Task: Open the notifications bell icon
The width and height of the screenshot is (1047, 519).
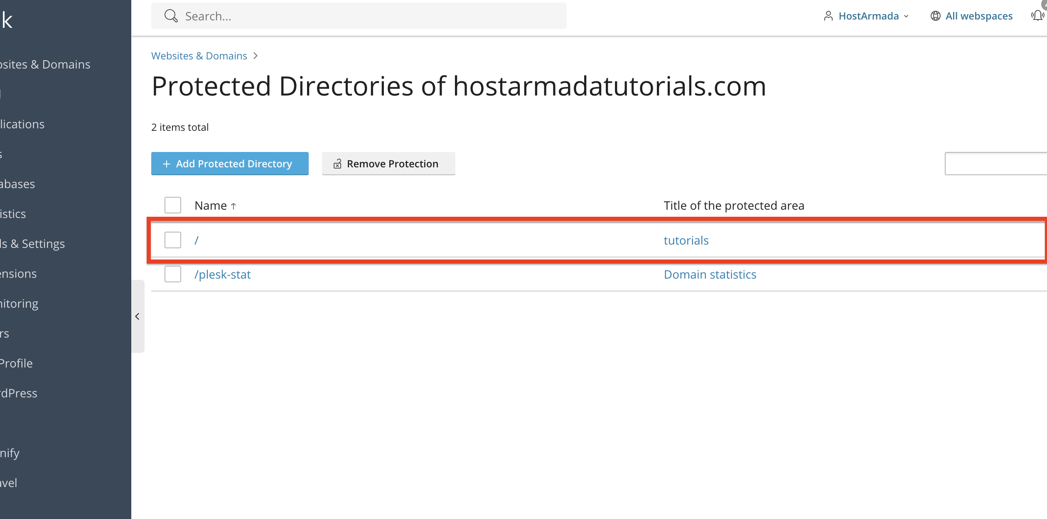Action: (x=1038, y=16)
